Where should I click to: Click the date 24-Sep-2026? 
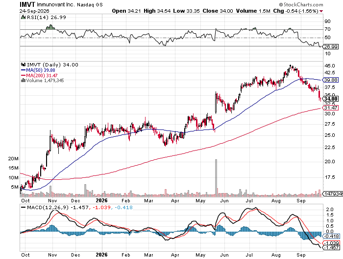34,11
